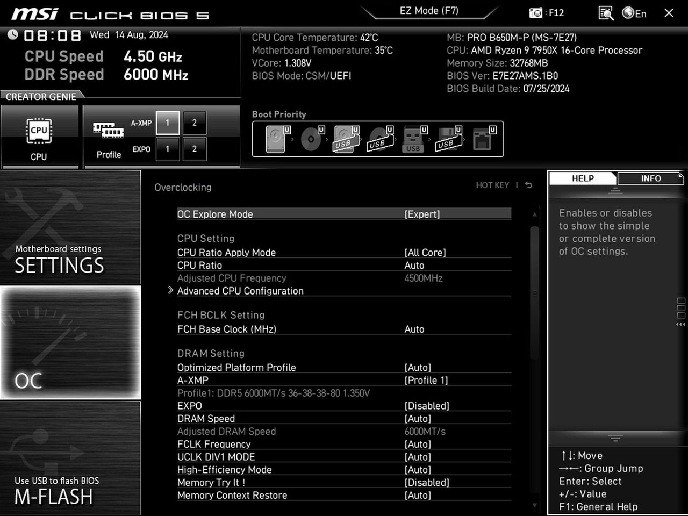The image size is (688, 516).
Task: Click the Adjusted CPU Frequency 4500MHz row
Action: coord(344,278)
